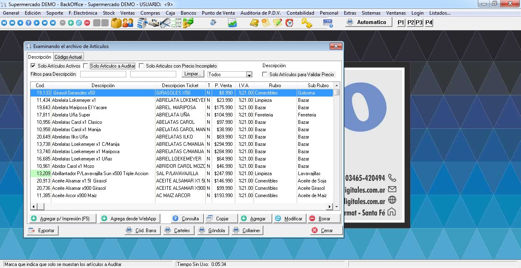Check Solo Artículos para Validar Precio

tap(265, 75)
